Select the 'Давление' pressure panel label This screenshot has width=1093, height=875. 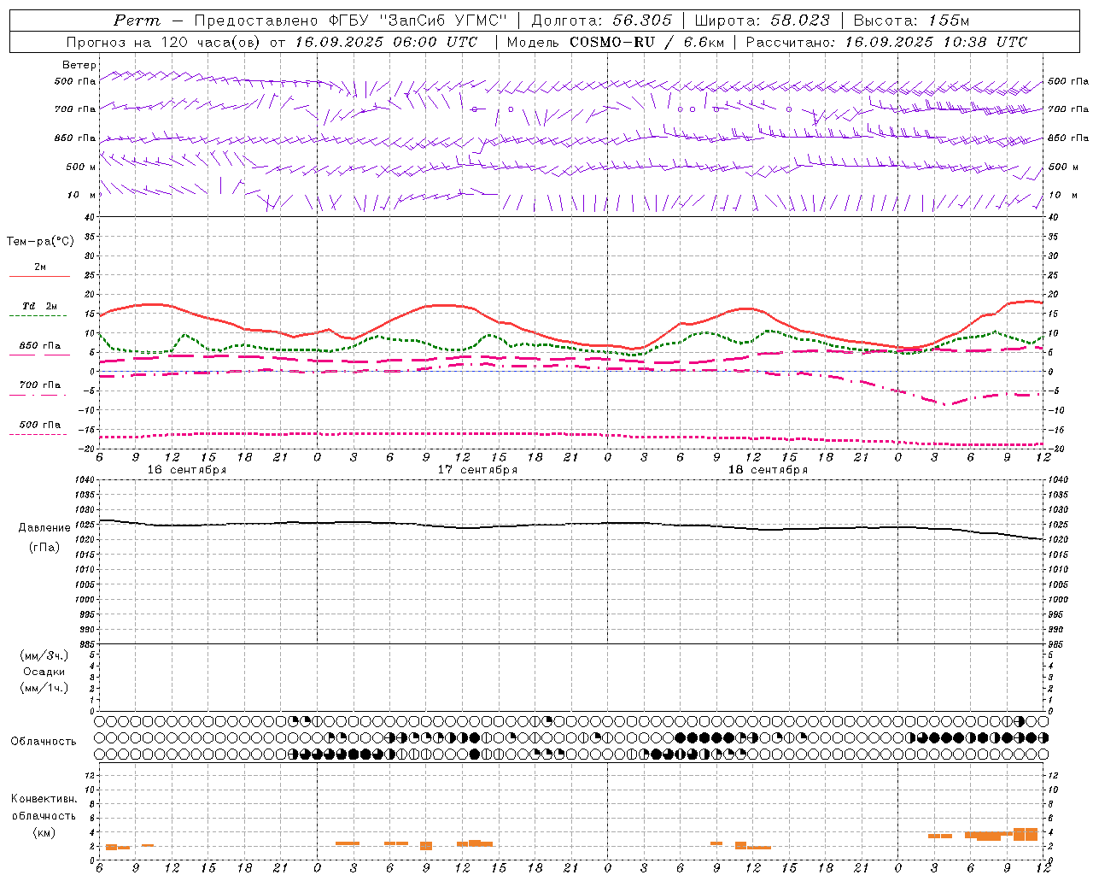point(44,528)
